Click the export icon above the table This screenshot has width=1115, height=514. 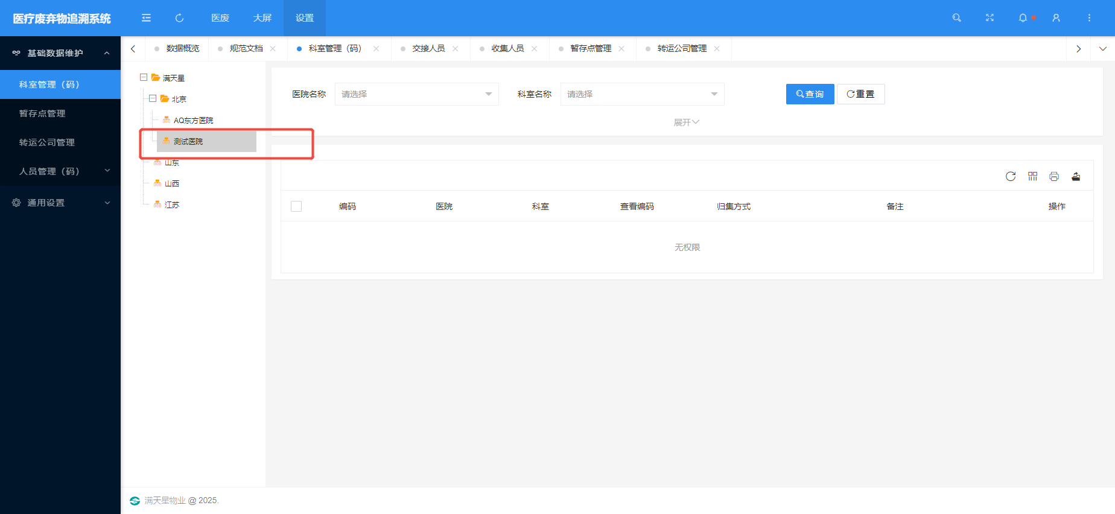pos(1076,176)
